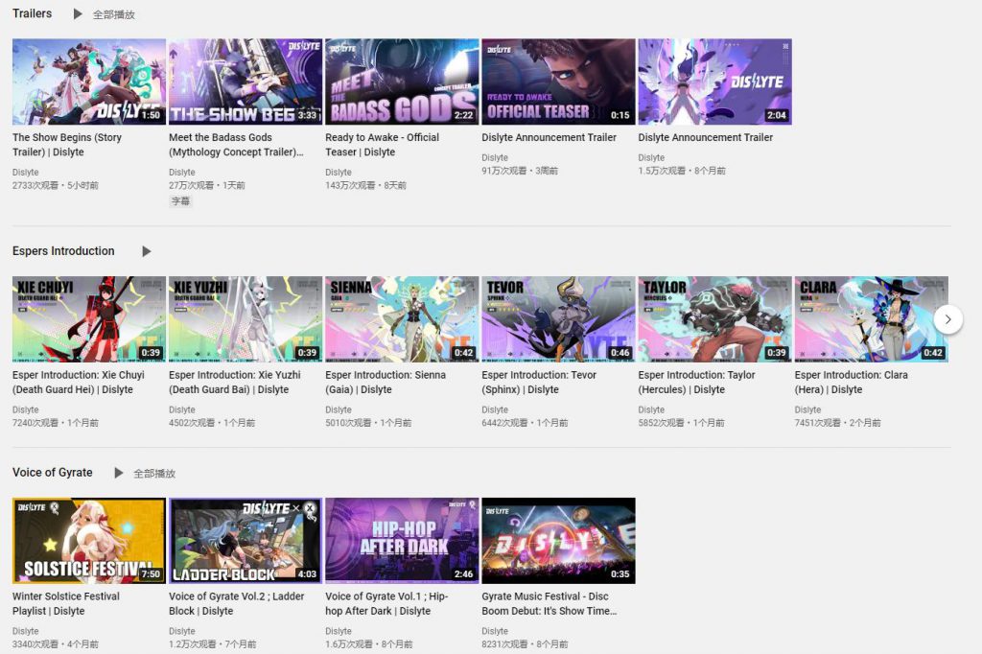982x654 pixels.
Task: Click Dislyte channel name under Winter Solstice Festival
Action: tap(26, 631)
